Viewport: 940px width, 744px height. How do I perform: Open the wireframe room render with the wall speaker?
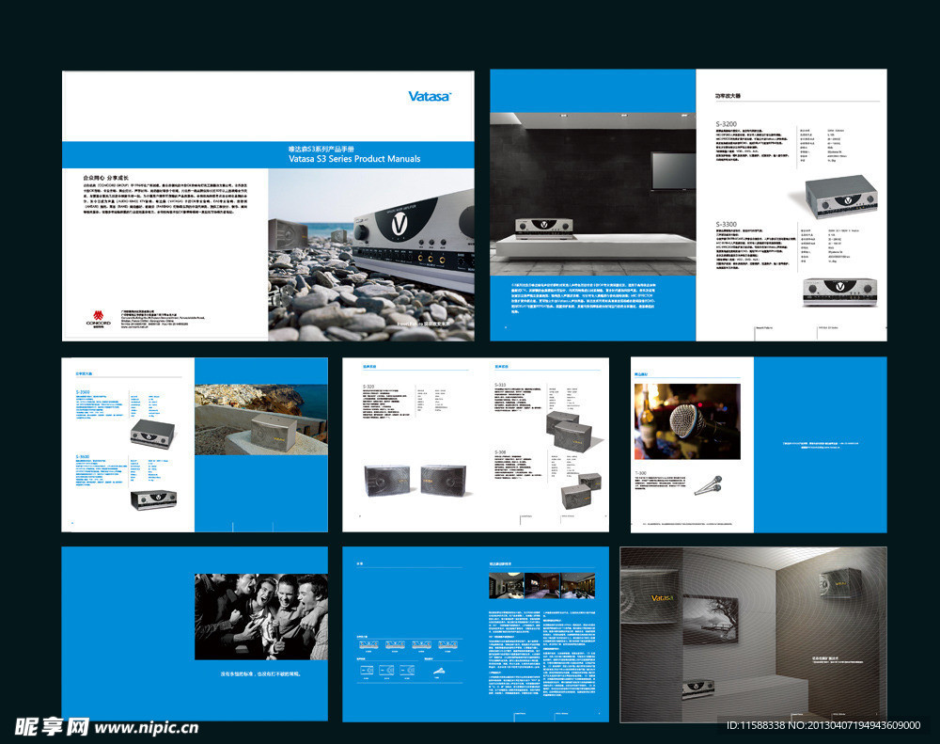[754, 634]
